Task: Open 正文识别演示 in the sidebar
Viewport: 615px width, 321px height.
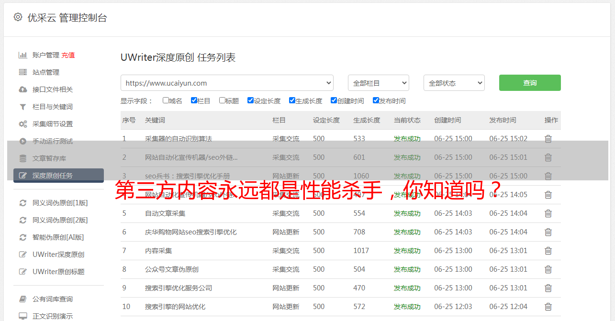Action: pos(53,316)
